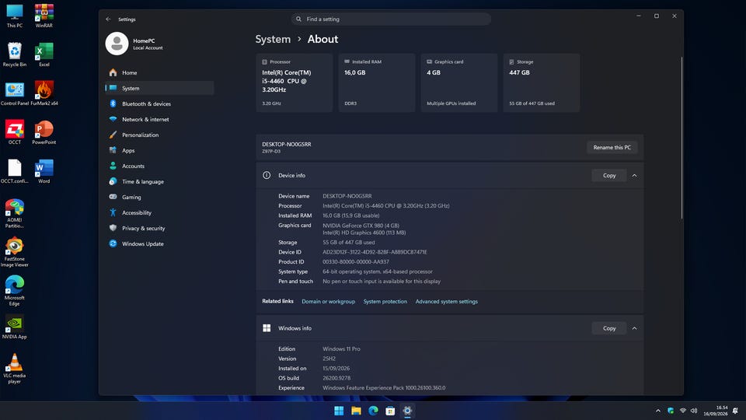
Task: Open Microsoft Edge from taskbar
Action: [x=373, y=411]
